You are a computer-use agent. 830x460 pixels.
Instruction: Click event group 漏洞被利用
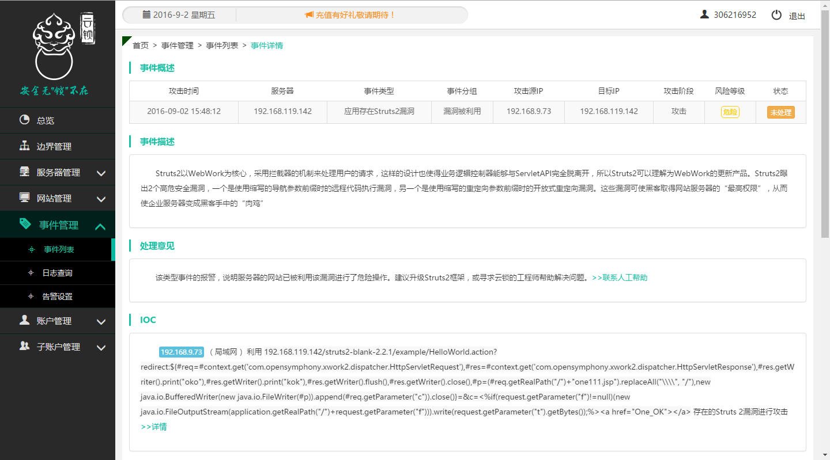pyautogui.click(x=462, y=111)
